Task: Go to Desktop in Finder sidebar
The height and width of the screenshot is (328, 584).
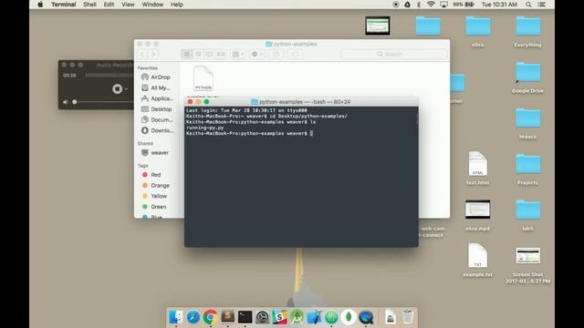Action: coord(156,109)
